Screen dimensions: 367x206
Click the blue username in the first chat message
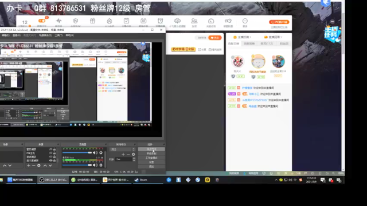tap(247, 88)
